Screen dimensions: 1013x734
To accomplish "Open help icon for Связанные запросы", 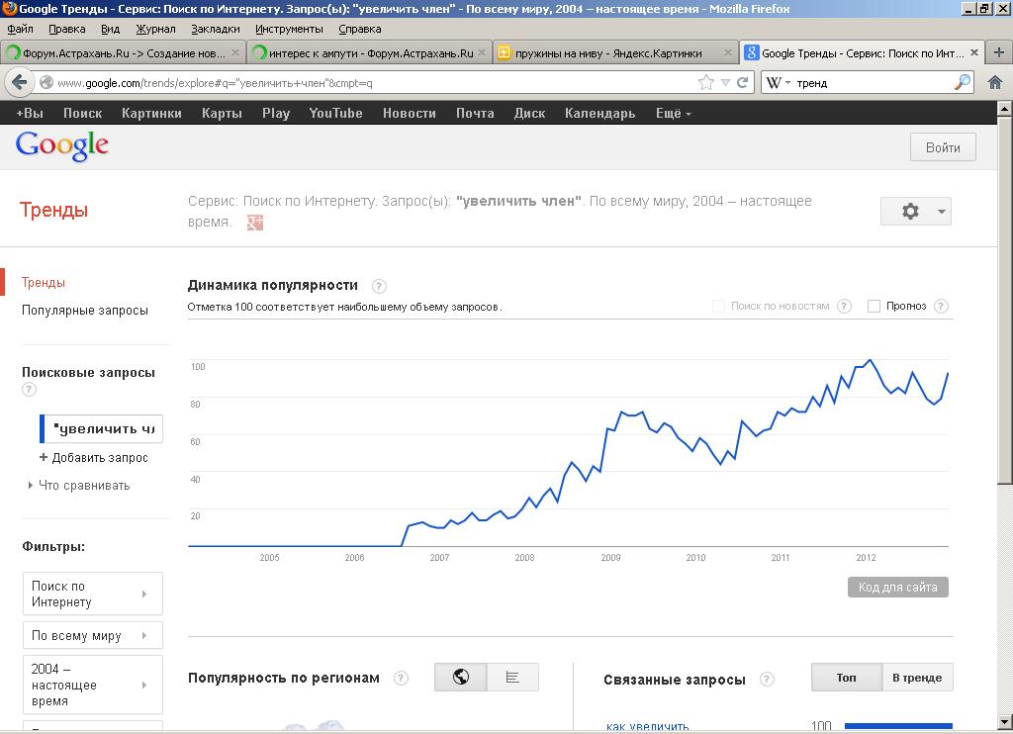I will click(x=767, y=679).
